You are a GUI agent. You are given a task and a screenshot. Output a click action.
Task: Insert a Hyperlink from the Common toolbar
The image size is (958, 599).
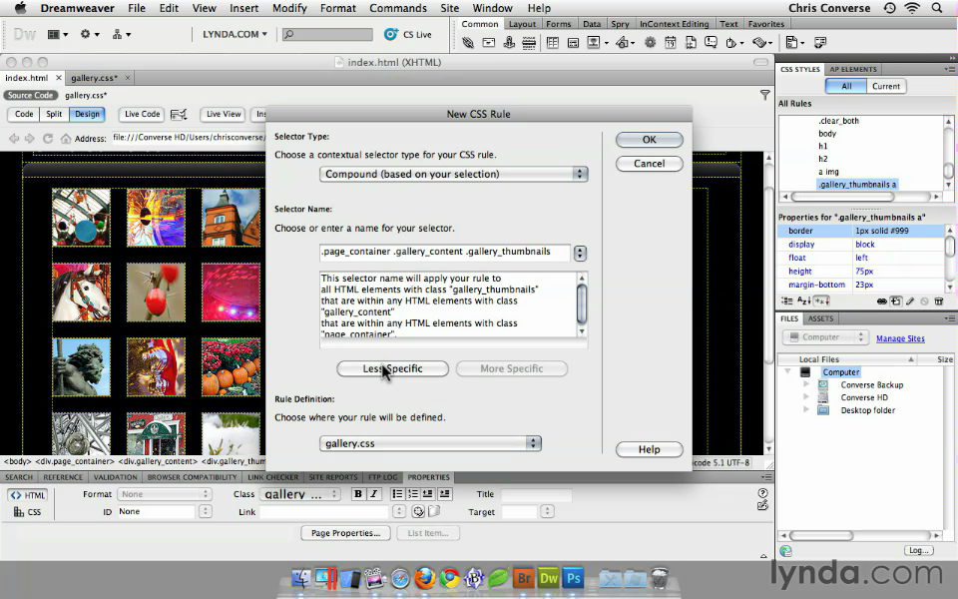click(468, 43)
